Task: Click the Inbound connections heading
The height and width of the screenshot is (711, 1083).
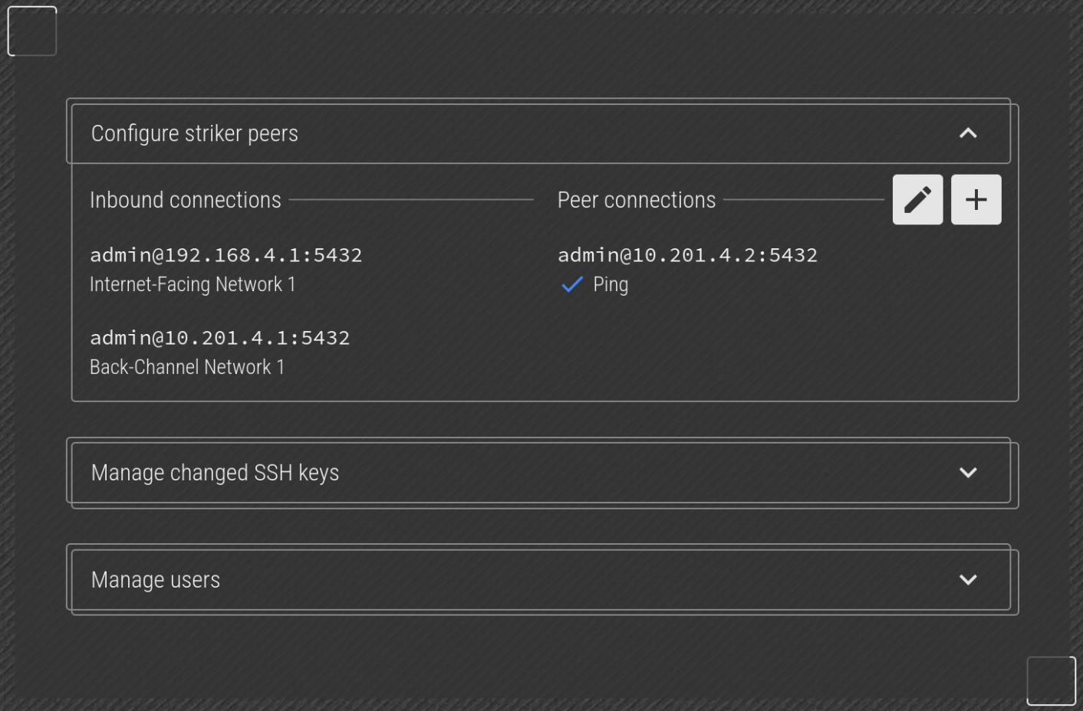Action: coord(186,200)
